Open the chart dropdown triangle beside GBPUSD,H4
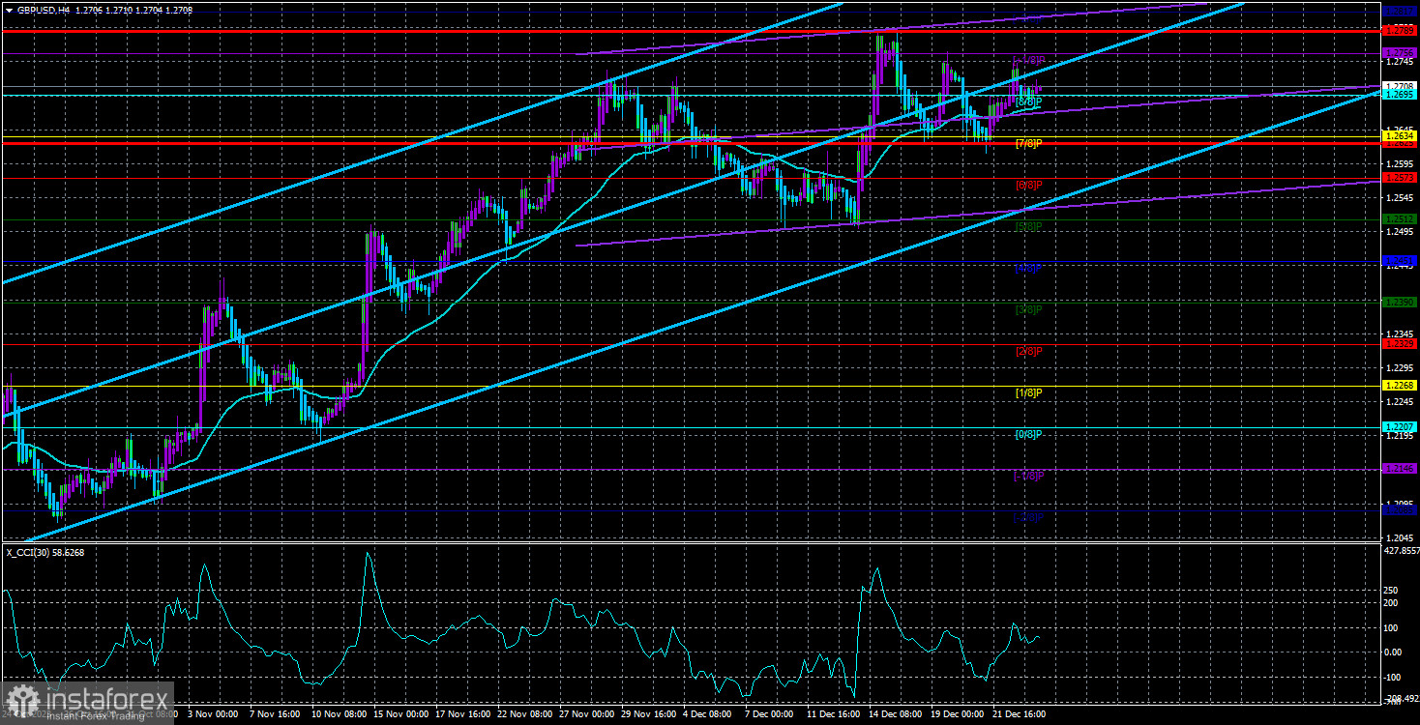This screenshot has width=1420, height=725. click(x=9, y=10)
